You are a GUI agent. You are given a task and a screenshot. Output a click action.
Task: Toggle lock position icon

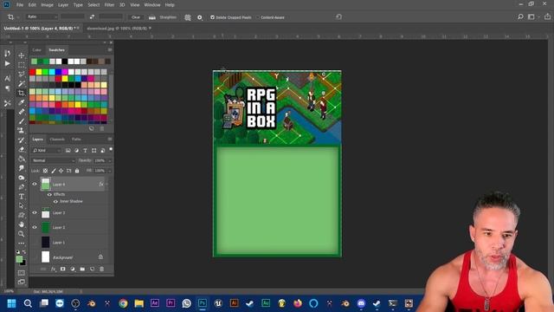(61, 171)
